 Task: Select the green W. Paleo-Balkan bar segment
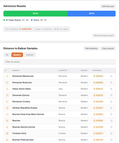36,13
